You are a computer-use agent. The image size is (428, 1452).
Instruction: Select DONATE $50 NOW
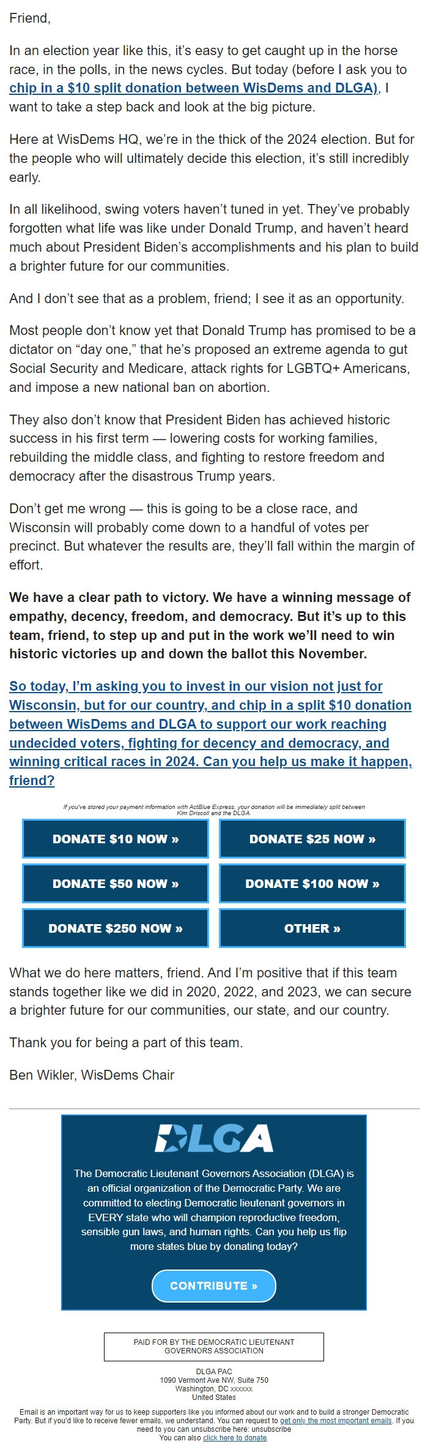pyautogui.click(x=115, y=884)
